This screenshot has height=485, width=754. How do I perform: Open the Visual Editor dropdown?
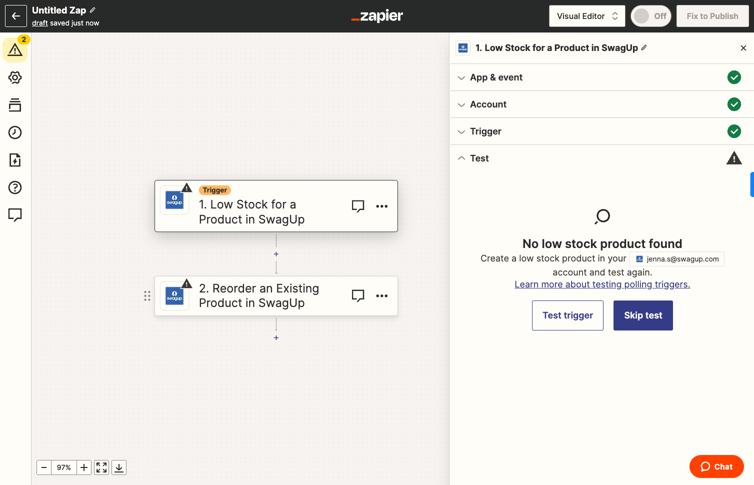click(x=587, y=16)
